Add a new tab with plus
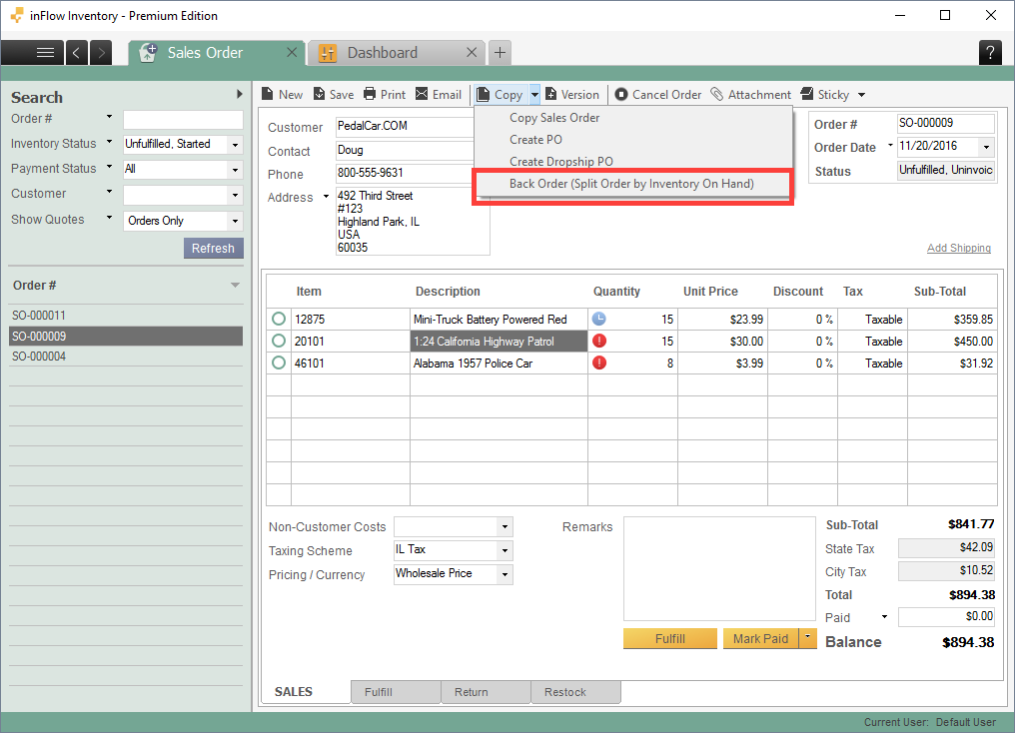 [500, 52]
